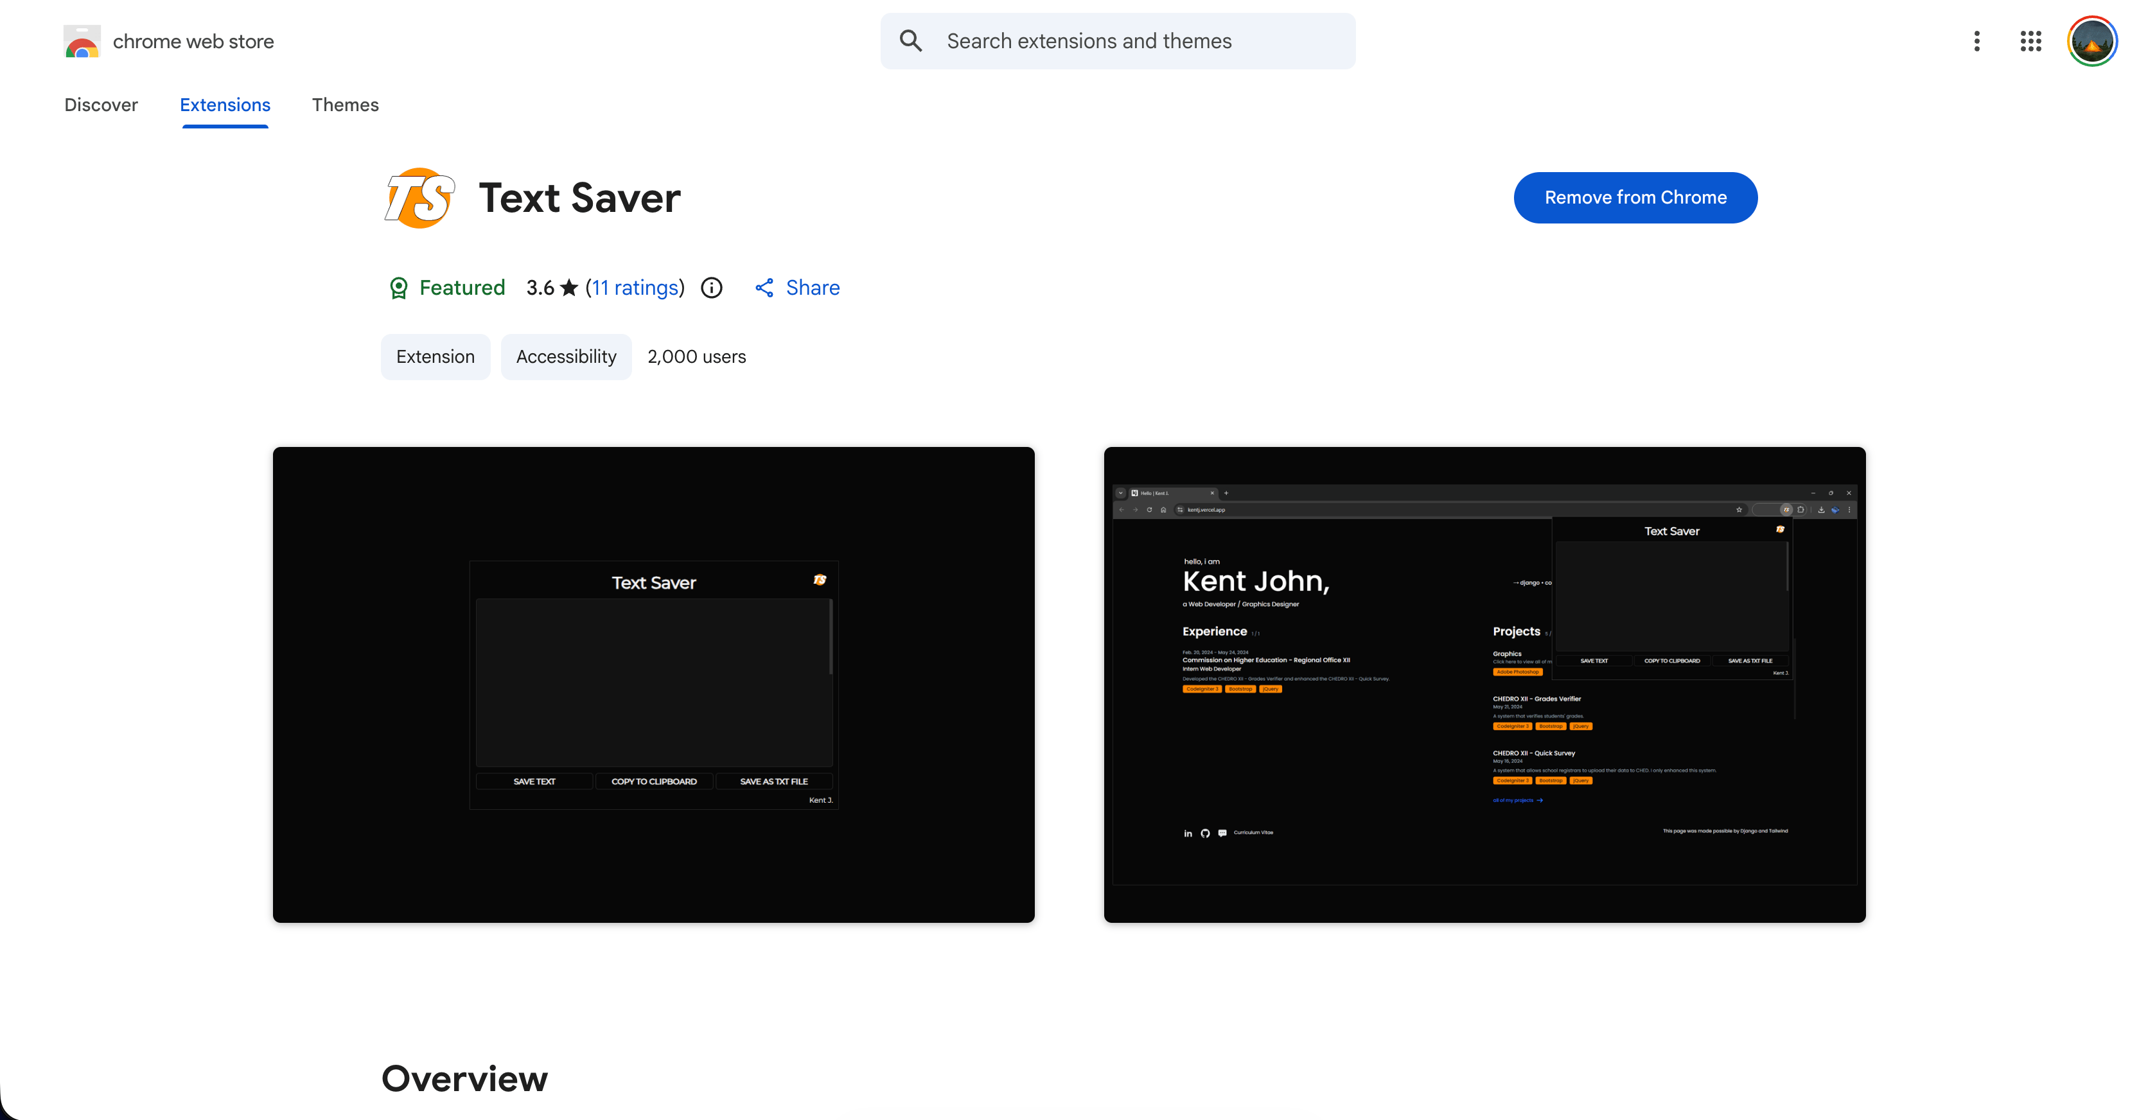Go to the Discover tab
The image size is (2139, 1120).
pyautogui.click(x=101, y=105)
